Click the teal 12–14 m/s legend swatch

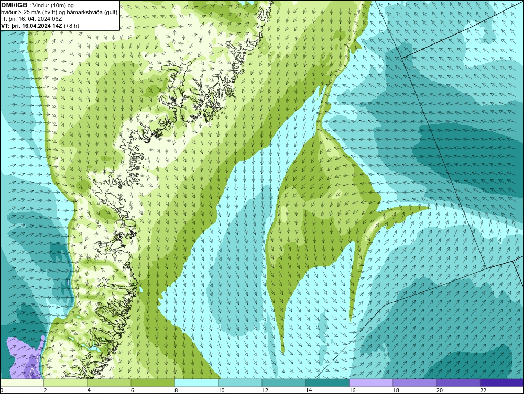[283, 382]
